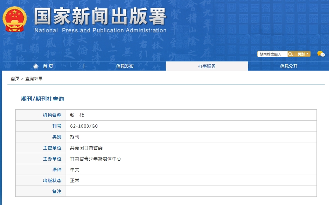Viewport: 329px width, 205px height.
Task: Click the 共青团甘肃省委 supervisor cell
Action: (86, 148)
